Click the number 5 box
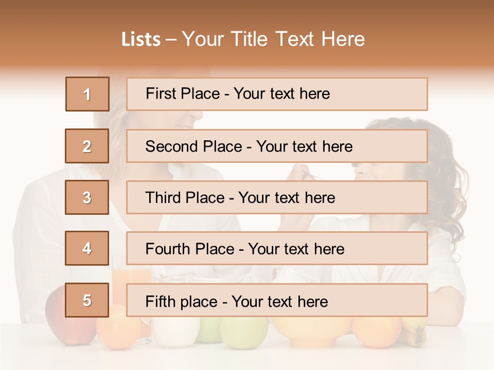Viewport: 494px width, 370px height. (x=87, y=300)
